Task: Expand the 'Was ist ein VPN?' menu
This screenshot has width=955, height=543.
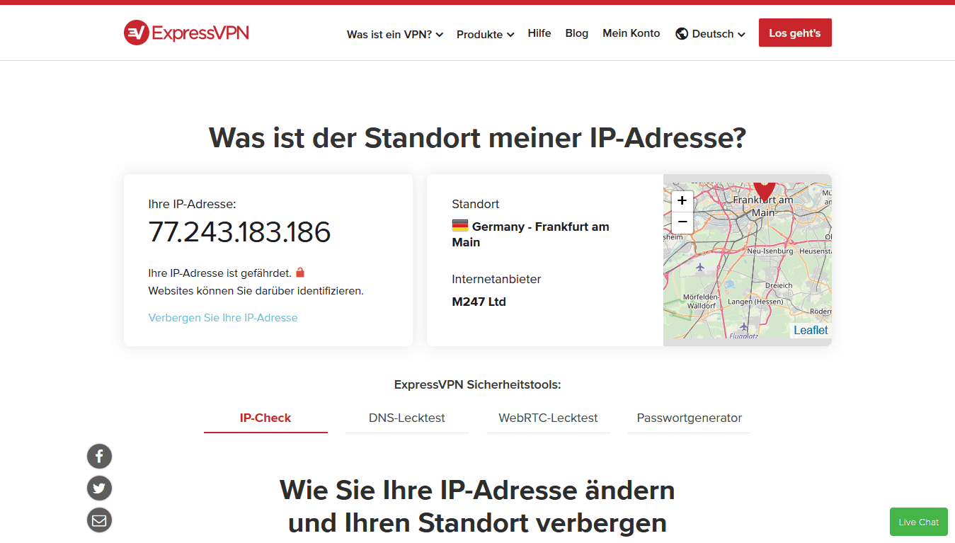Action: [395, 34]
